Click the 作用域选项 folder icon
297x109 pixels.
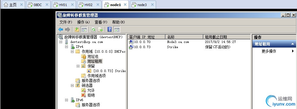point(84,76)
